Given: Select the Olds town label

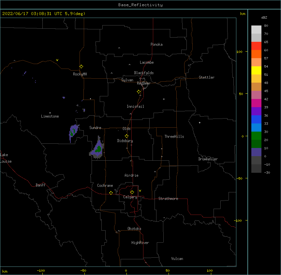Looking at the screenshot, I should click(x=126, y=129).
